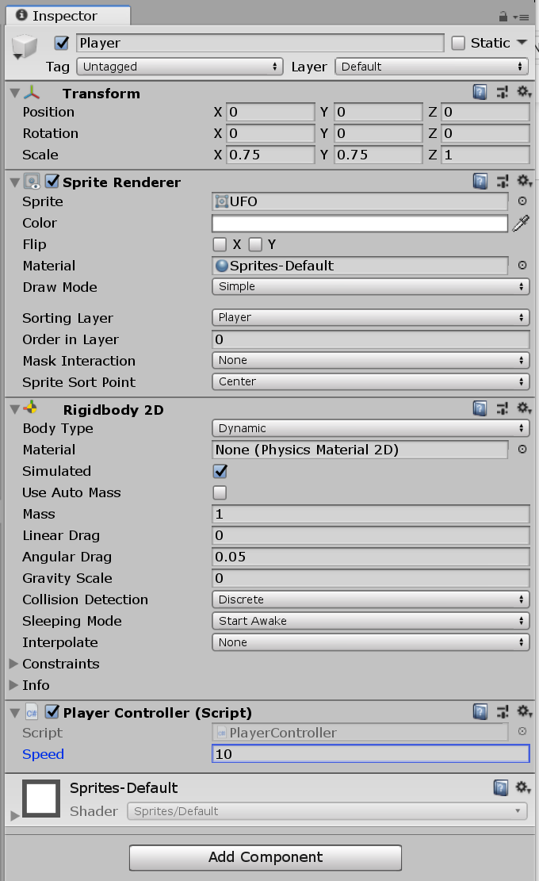Disable the Sprite Renderer component checkbox
The height and width of the screenshot is (881, 539).
pyautogui.click(x=52, y=181)
